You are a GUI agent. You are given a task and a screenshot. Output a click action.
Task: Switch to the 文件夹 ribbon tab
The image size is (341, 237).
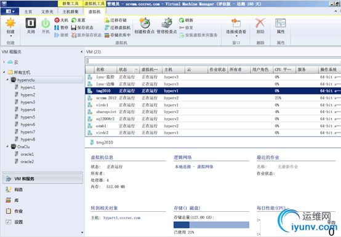[47, 12]
